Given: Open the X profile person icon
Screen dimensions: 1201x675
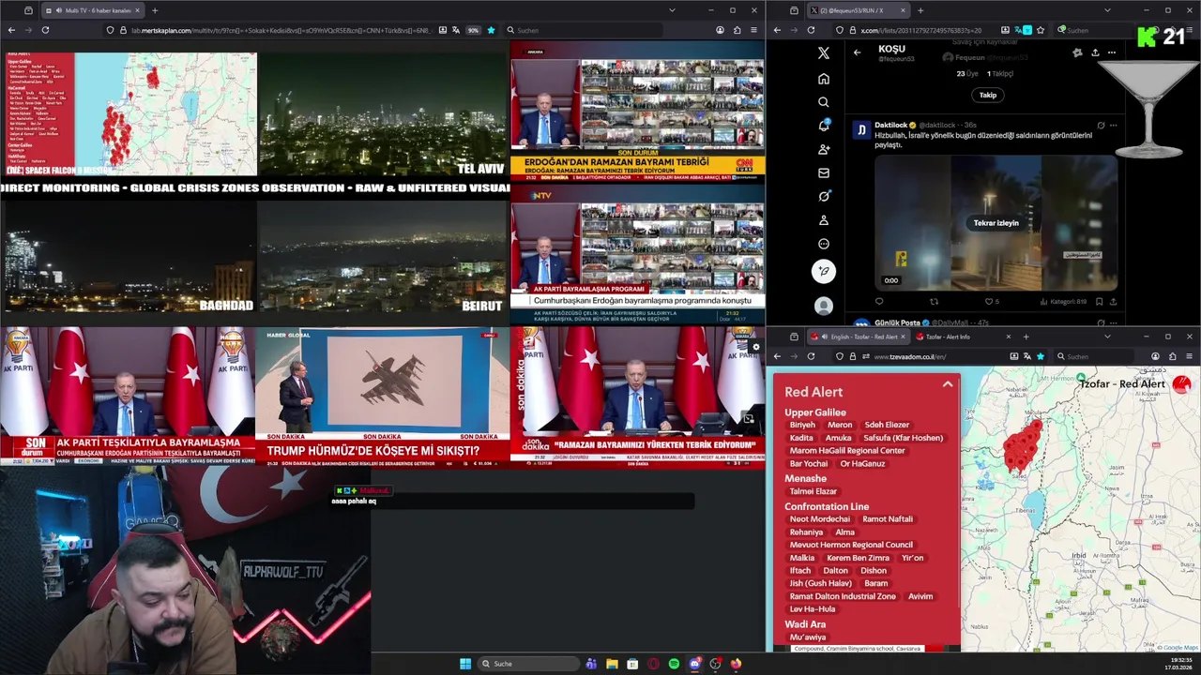Looking at the screenshot, I should (823, 220).
